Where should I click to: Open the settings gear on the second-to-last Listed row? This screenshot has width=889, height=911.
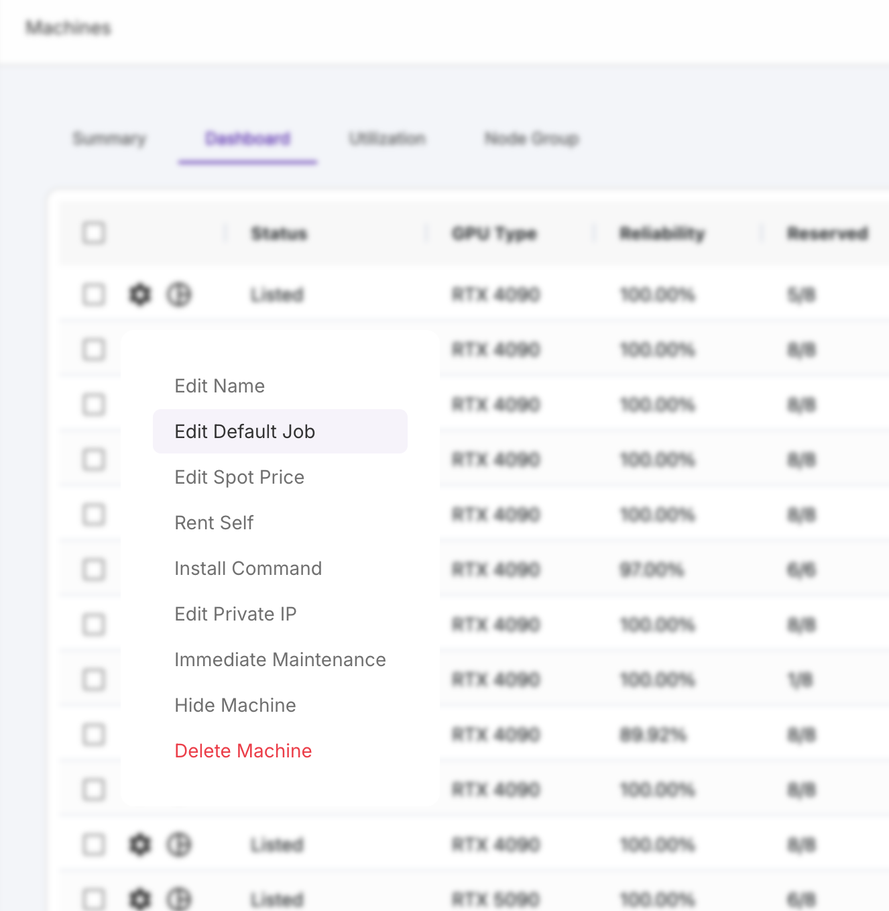[x=139, y=845]
